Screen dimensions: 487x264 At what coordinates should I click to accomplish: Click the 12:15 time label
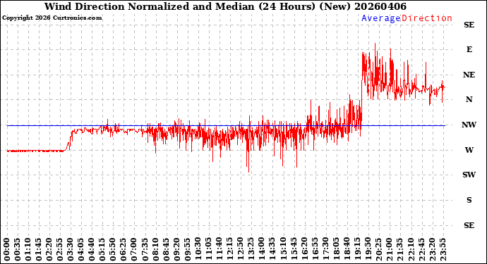coord(229,249)
